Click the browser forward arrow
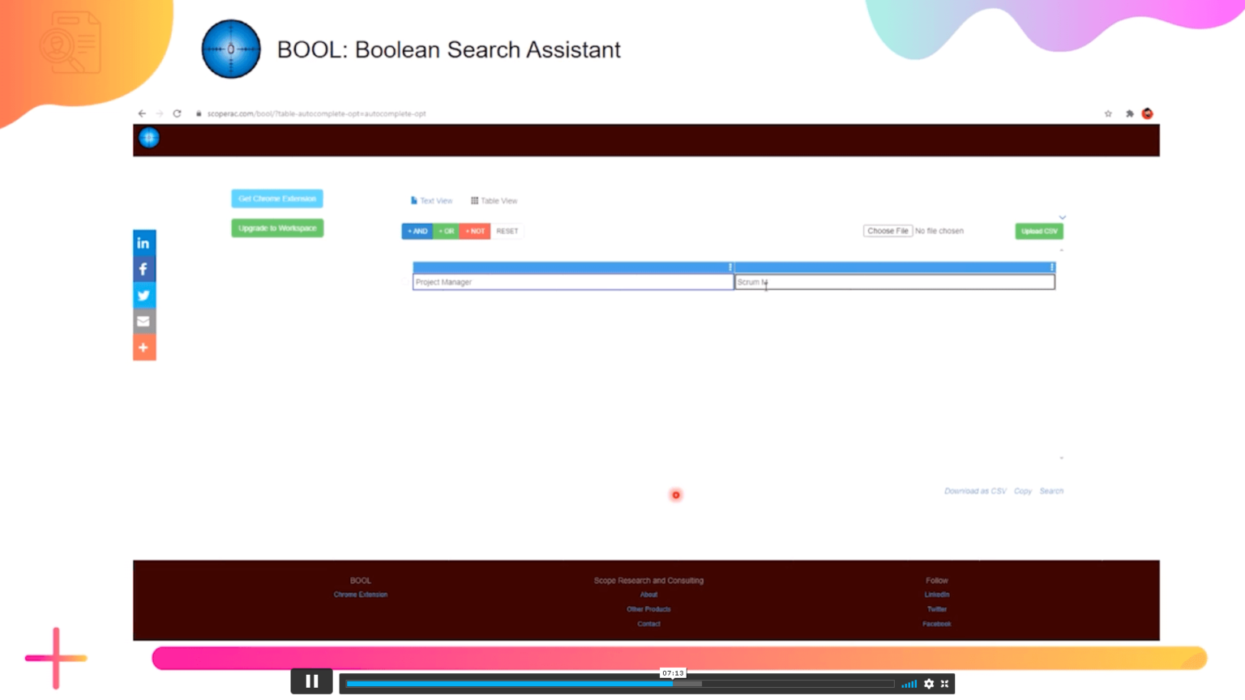The height and width of the screenshot is (700, 1245). [x=160, y=113]
